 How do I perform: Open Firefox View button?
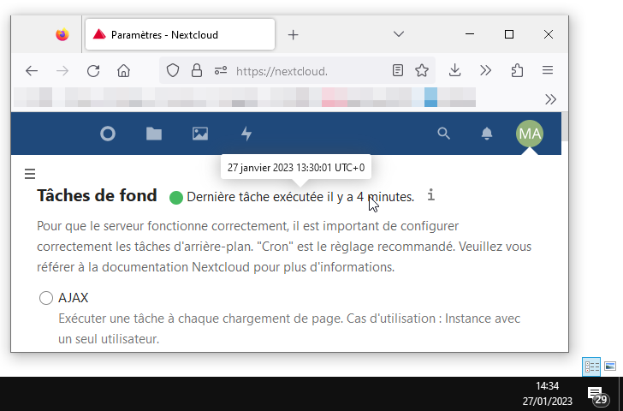click(x=62, y=34)
